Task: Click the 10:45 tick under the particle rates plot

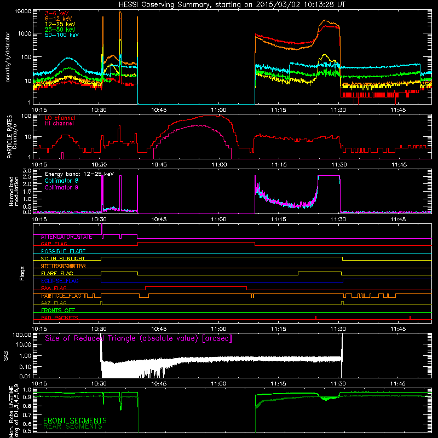Action: coord(159,165)
